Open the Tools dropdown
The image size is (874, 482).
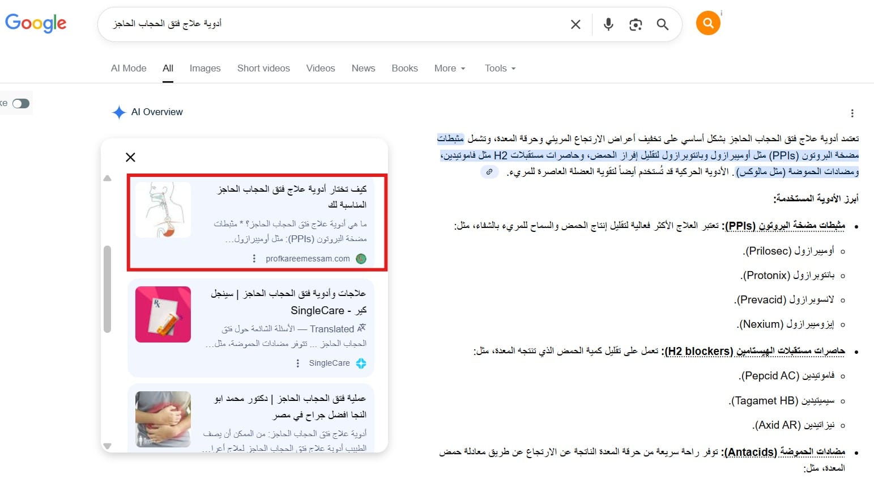(x=500, y=68)
